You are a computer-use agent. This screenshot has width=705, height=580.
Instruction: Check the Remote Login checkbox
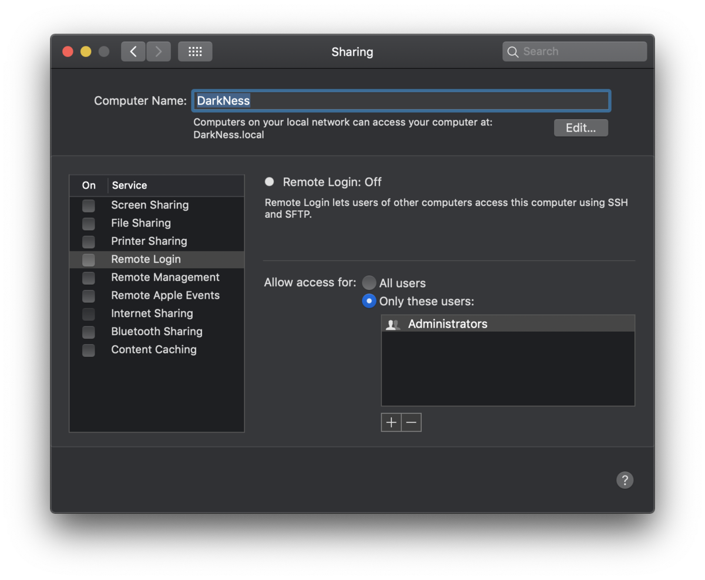(88, 259)
